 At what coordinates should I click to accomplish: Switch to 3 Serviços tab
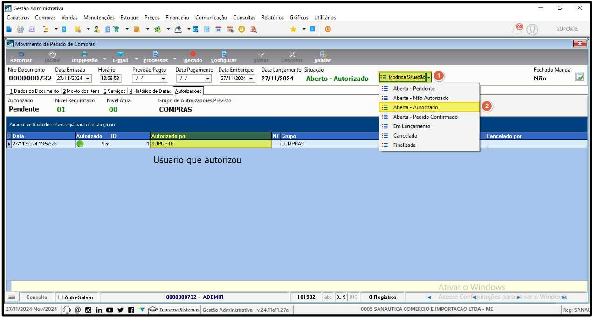coord(115,91)
